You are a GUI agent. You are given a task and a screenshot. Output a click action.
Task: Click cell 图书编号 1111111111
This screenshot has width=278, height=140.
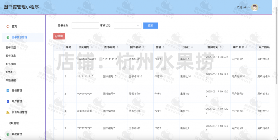tap(110, 59)
